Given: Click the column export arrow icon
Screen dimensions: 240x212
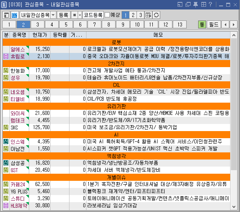Looking at the screenshot, I should point(148,15).
